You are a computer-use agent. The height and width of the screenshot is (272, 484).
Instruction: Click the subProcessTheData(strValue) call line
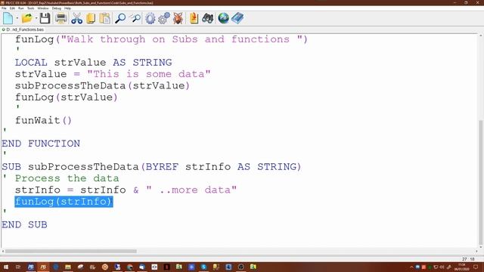point(102,85)
